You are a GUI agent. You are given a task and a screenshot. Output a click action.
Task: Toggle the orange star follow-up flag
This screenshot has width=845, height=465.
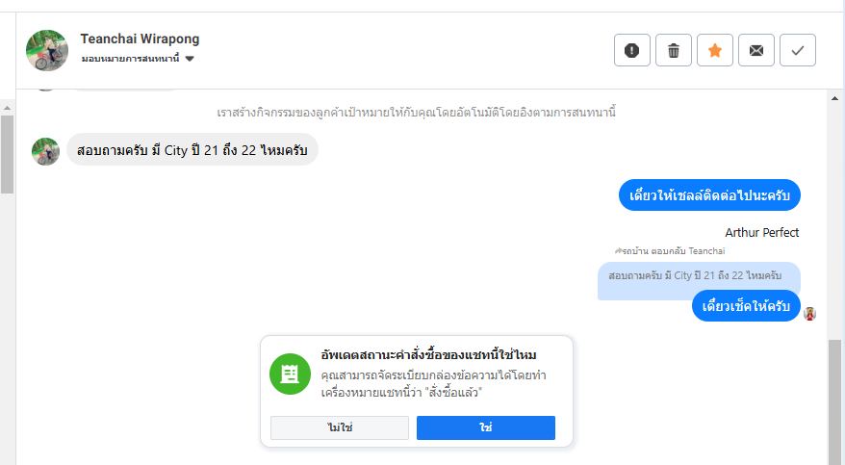715,51
